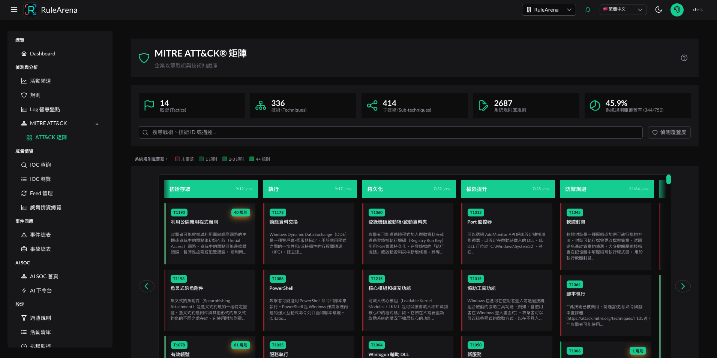Click the 2-3 規則 legend swatch
This screenshot has height=358, width=717.
(225, 159)
